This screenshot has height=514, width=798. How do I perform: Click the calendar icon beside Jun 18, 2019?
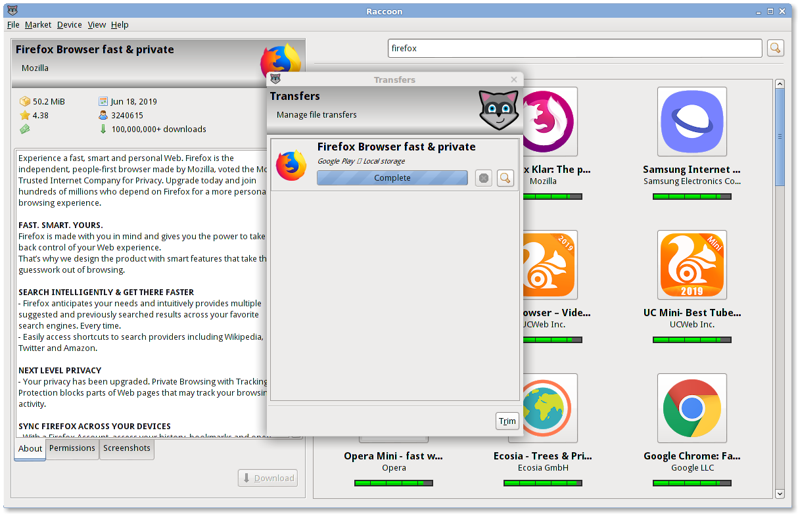click(x=103, y=101)
